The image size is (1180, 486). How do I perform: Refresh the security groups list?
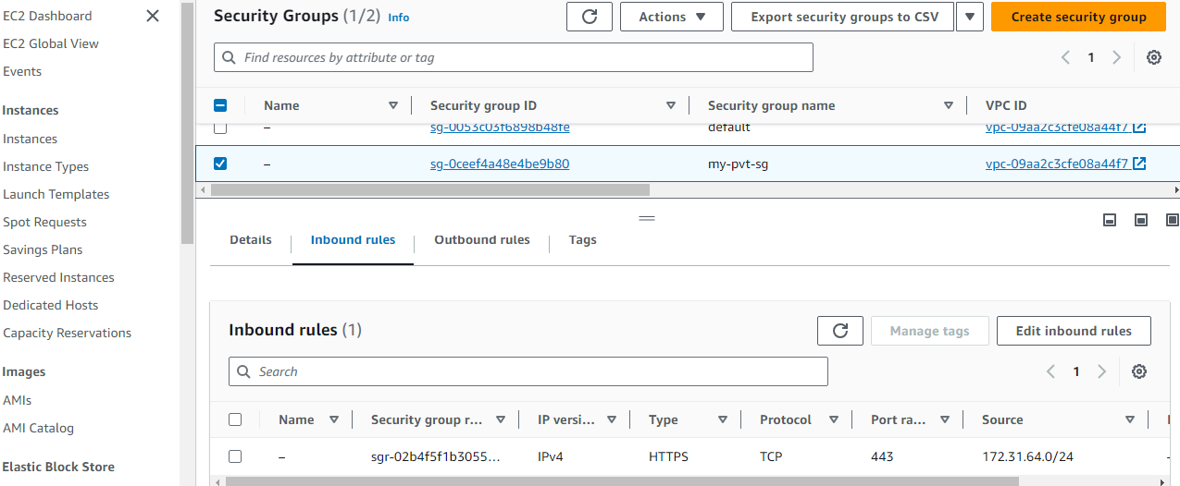tap(589, 17)
